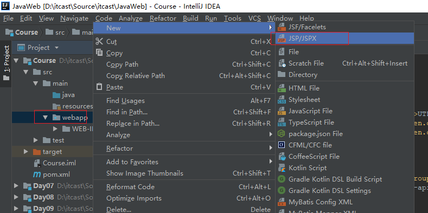The image size is (428, 213).
Task: Click the Project view window icon
Action: (x=21, y=48)
